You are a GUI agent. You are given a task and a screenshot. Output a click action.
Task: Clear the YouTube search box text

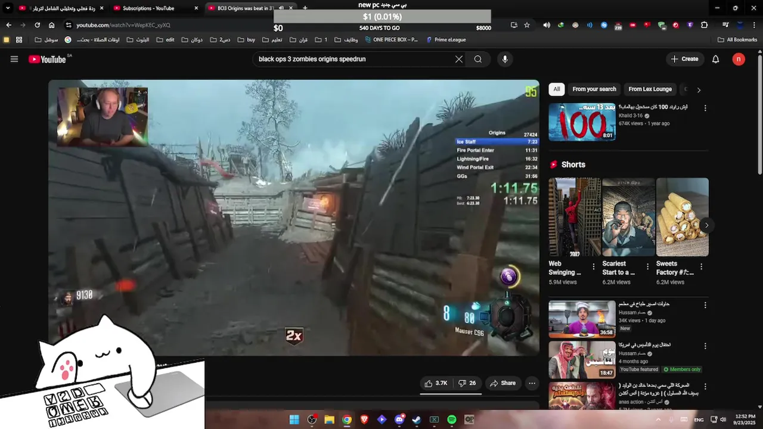459,59
